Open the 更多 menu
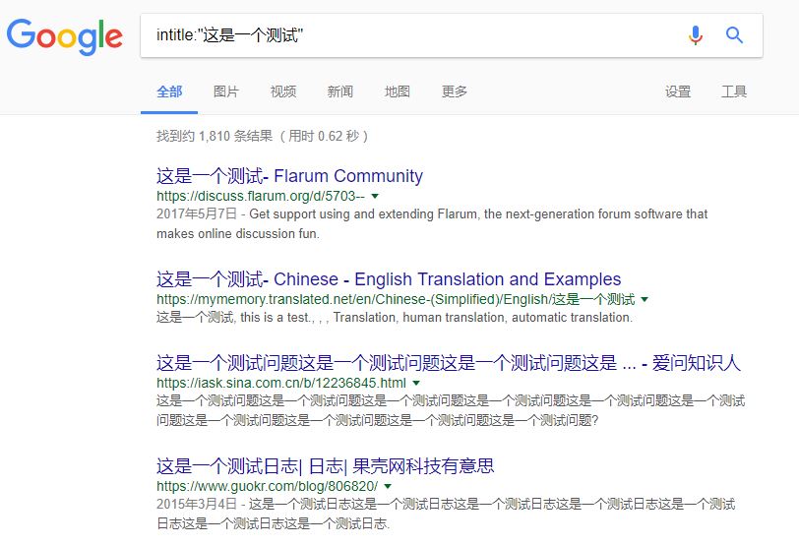 pos(455,91)
